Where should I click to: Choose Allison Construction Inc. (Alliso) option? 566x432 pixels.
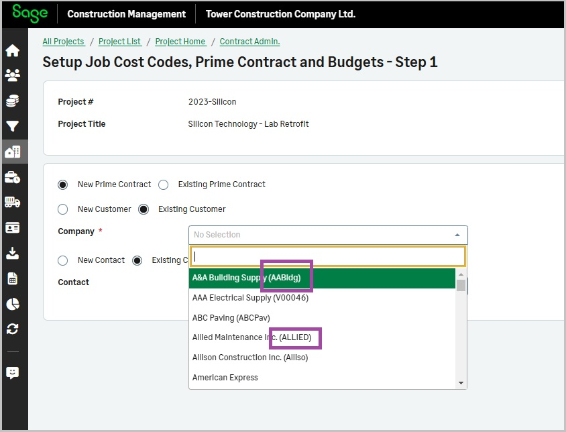(x=322, y=358)
